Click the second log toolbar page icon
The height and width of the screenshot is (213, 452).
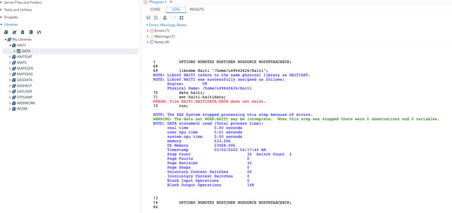(x=156, y=18)
